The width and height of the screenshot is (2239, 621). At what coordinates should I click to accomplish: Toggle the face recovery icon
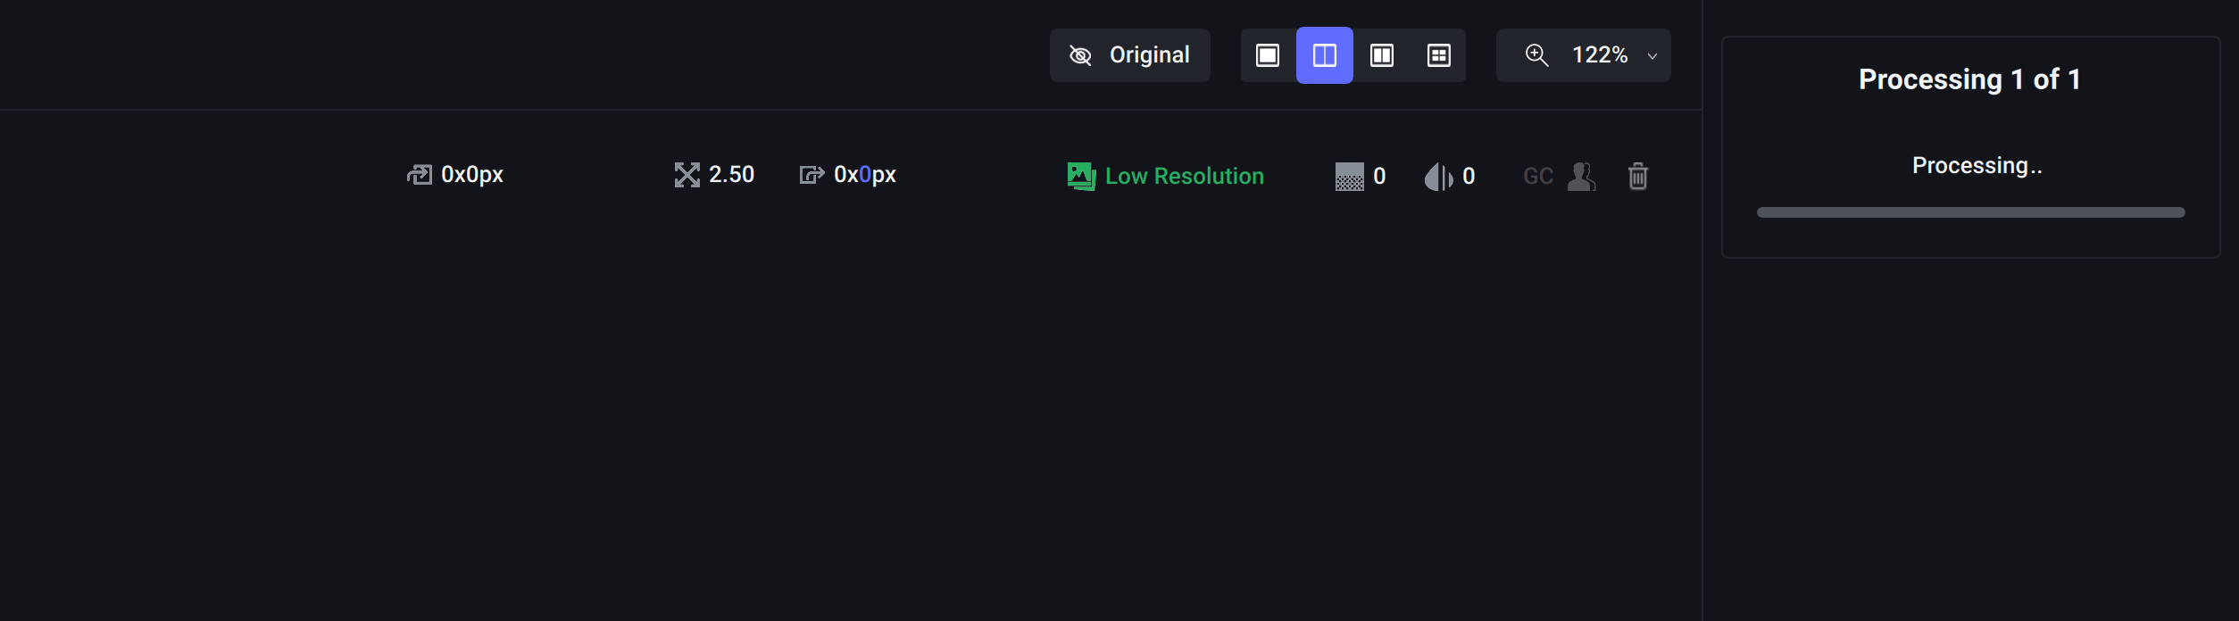tap(1581, 177)
